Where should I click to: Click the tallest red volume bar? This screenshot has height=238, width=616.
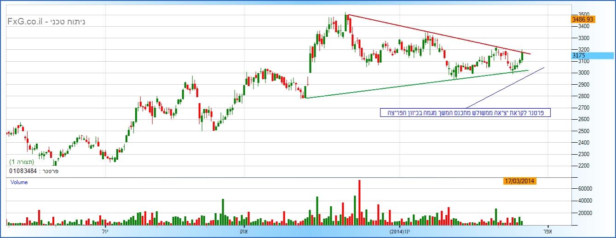[x=359, y=203]
